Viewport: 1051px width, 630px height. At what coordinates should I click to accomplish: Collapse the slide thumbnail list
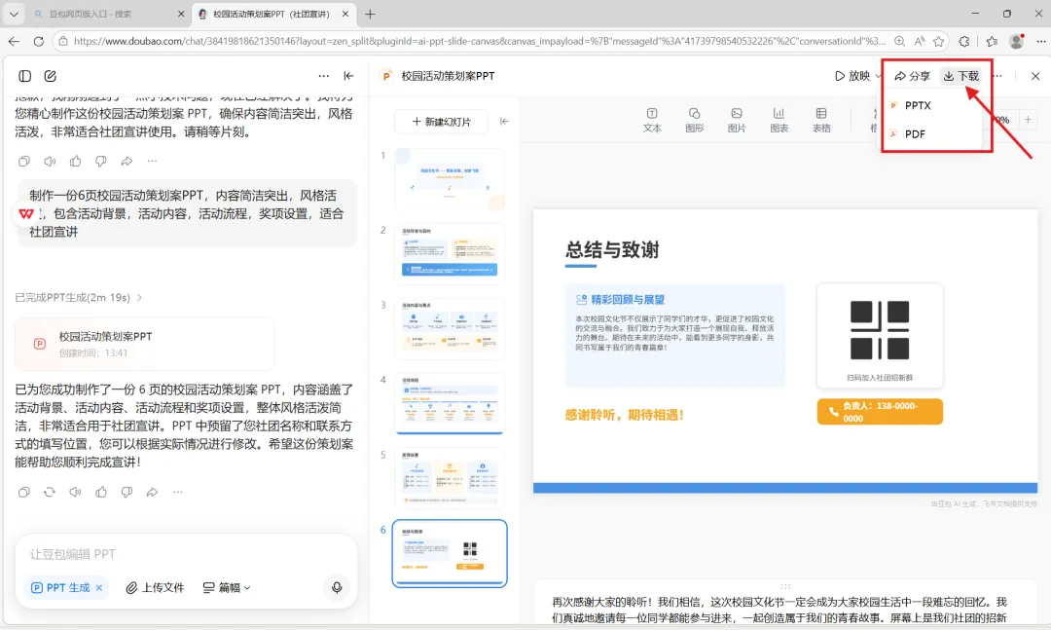[504, 122]
